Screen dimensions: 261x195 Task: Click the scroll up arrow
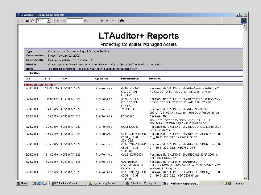(x=245, y=26)
